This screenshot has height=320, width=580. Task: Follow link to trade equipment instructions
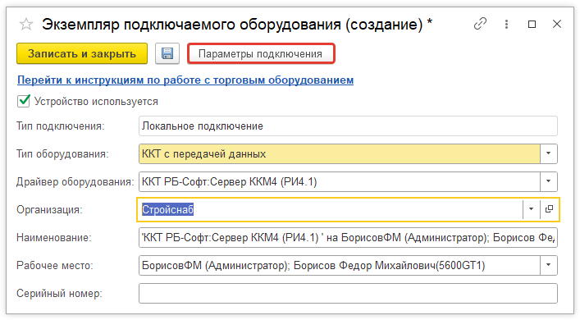pos(185,80)
